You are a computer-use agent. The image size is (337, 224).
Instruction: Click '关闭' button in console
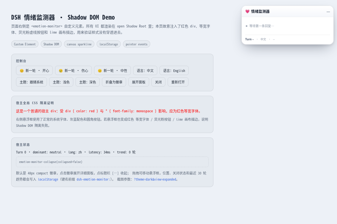click(158, 82)
